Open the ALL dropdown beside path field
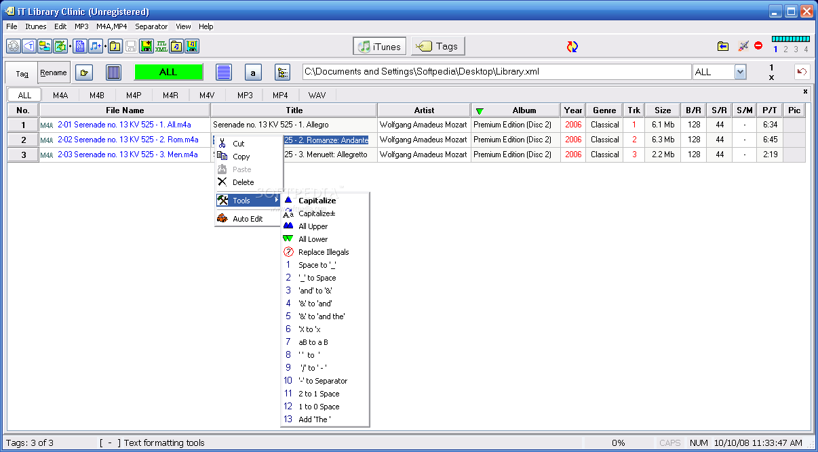The image size is (818, 452). pos(740,72)
